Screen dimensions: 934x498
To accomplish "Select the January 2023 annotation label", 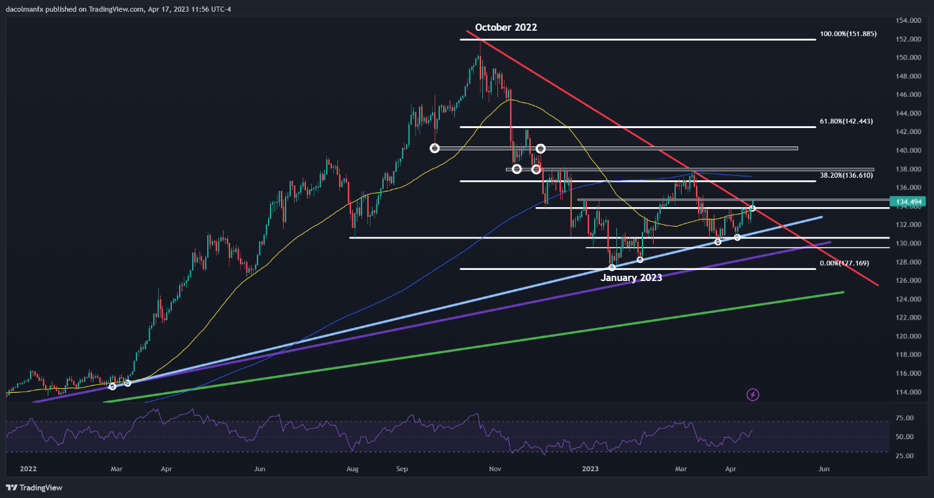I will pos(631,278).
